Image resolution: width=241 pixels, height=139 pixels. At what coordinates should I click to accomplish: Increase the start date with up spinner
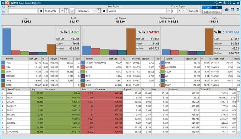point(66,10)
